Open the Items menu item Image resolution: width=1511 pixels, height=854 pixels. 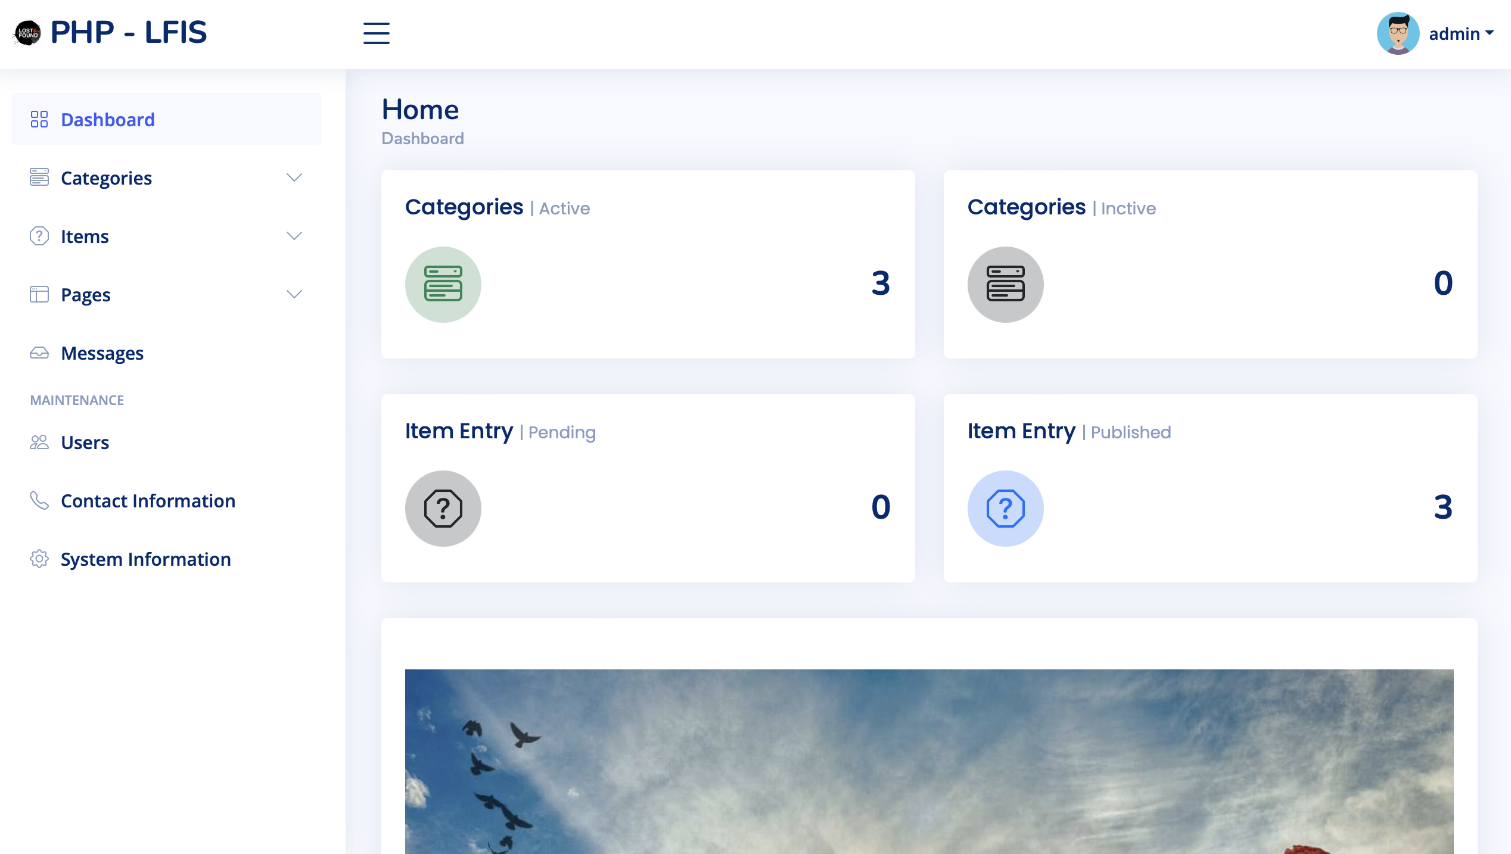click(167, 236)
